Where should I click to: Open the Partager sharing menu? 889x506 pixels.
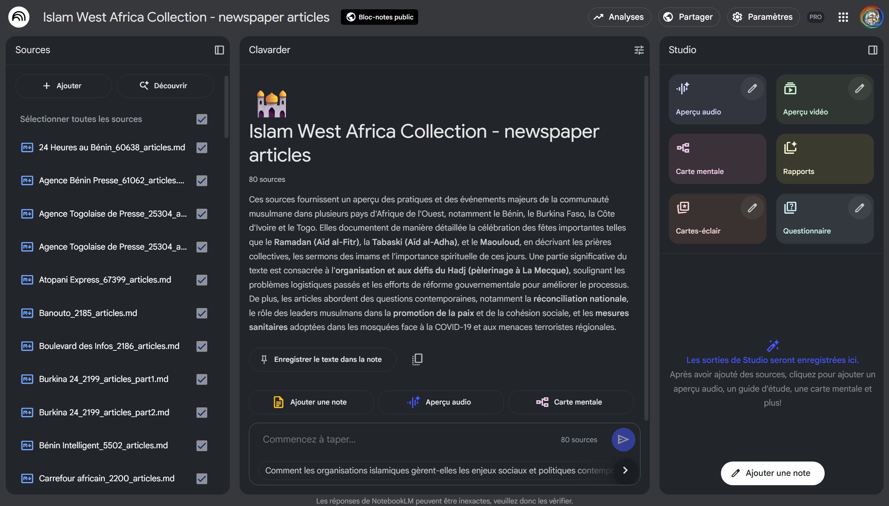pos(689,17)
